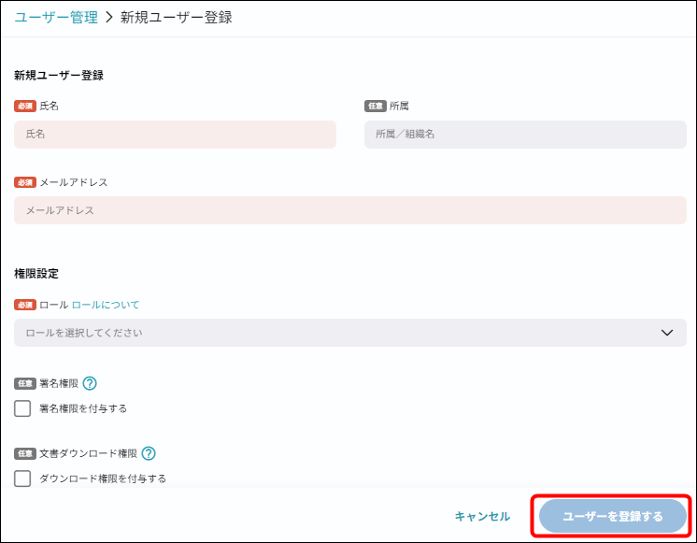
Task: Click the ユーザーを登録する button
Action: tap(613, 516)
